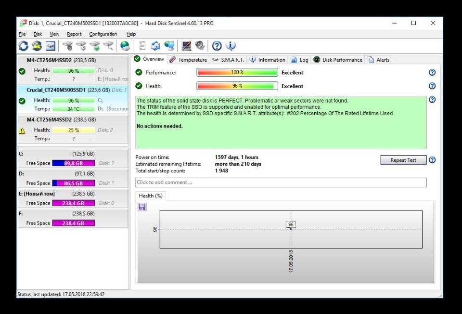This screenshot has height=314, width=462.
Task: Switch to the Alerts tab
Action: pyautogui.click(x=379, y=60)
